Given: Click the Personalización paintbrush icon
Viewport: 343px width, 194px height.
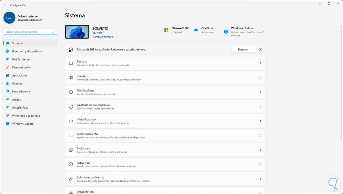Looking at the screenshot, I should coord(7,67).
